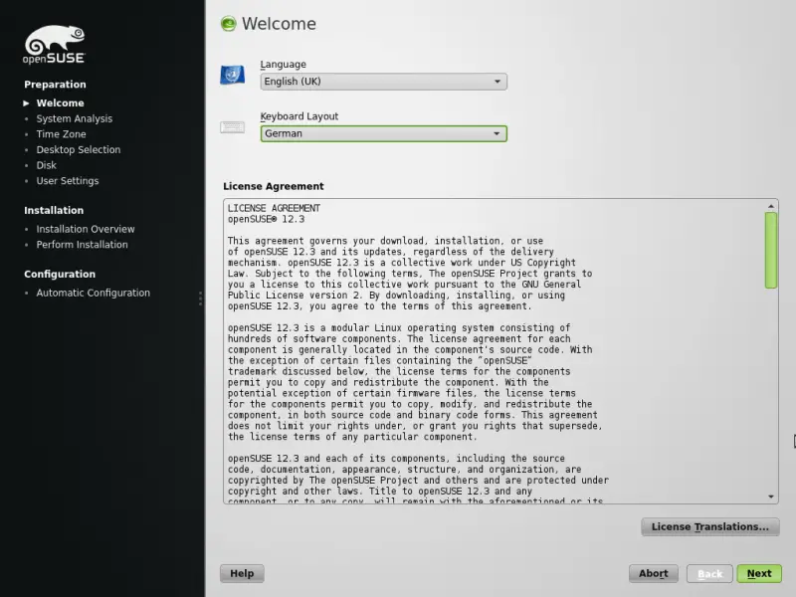Click the sidebar splitter handle dots

pos(201,298)
